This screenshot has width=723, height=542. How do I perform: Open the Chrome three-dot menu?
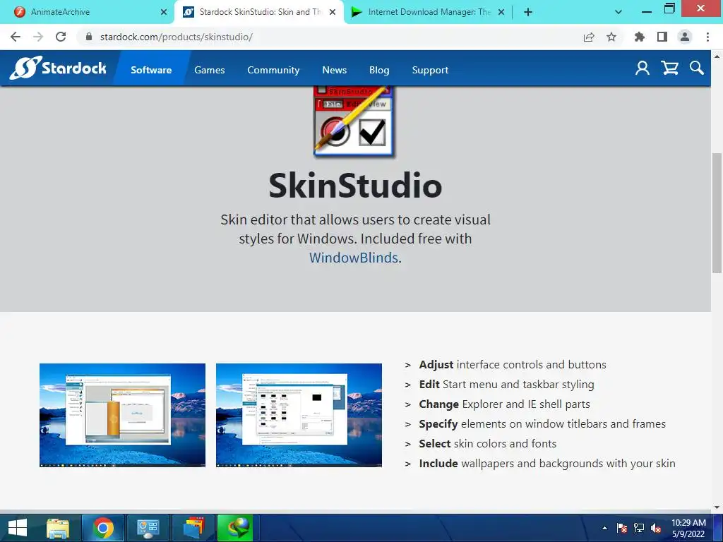point(707,37)
